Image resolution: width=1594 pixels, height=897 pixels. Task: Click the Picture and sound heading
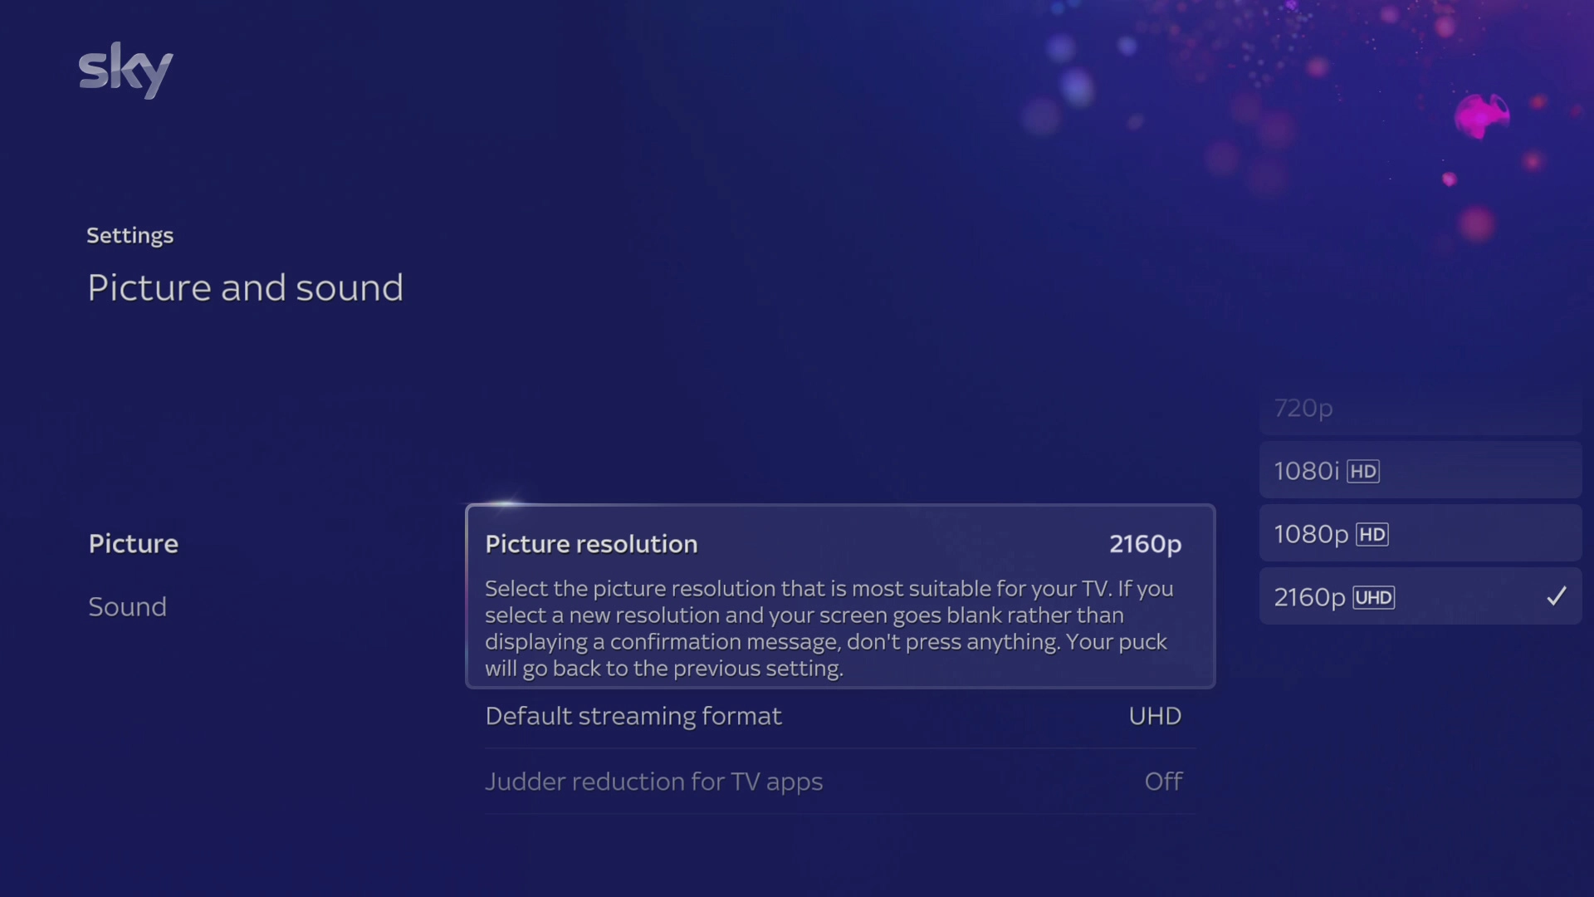click(x=245, y=288)
